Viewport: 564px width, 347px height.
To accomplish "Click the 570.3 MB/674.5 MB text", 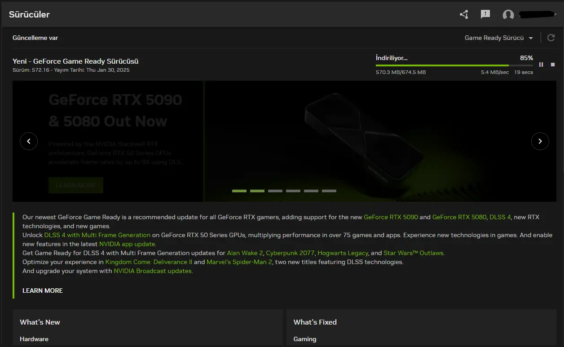I will [x=401, y=72].
